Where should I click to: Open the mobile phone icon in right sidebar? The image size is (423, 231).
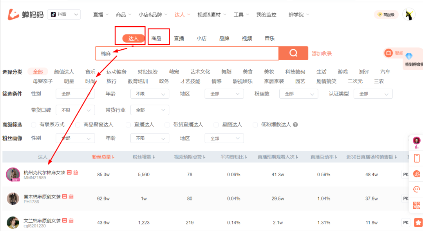tap(417, 158)
